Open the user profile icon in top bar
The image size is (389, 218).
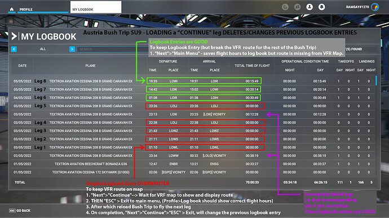(310, 7)
